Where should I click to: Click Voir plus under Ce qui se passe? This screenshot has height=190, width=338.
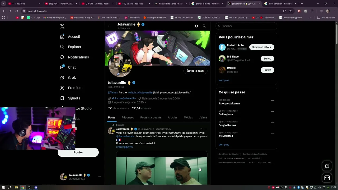[224, 145]
